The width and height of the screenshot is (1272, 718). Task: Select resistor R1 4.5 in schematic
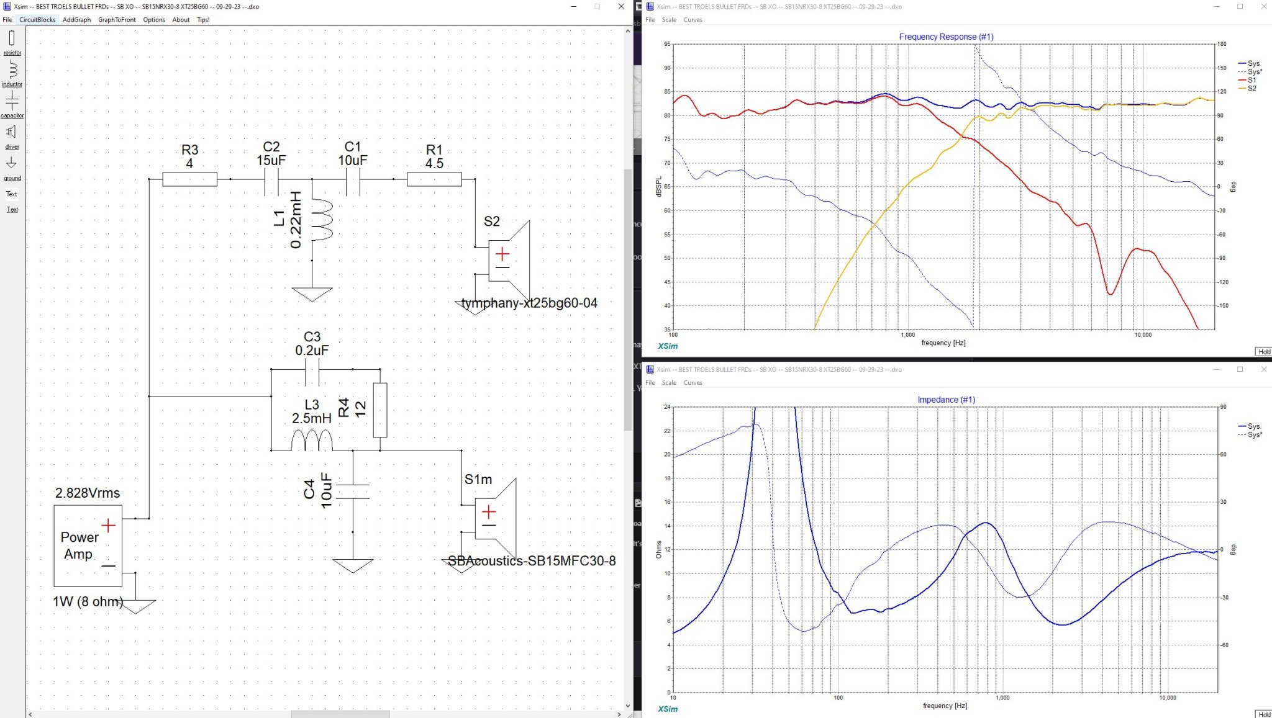click(x=434, y=179)
